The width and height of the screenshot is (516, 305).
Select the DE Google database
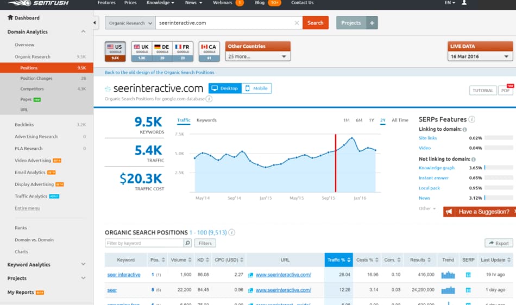pyautogui.click(x=162, y=51)
